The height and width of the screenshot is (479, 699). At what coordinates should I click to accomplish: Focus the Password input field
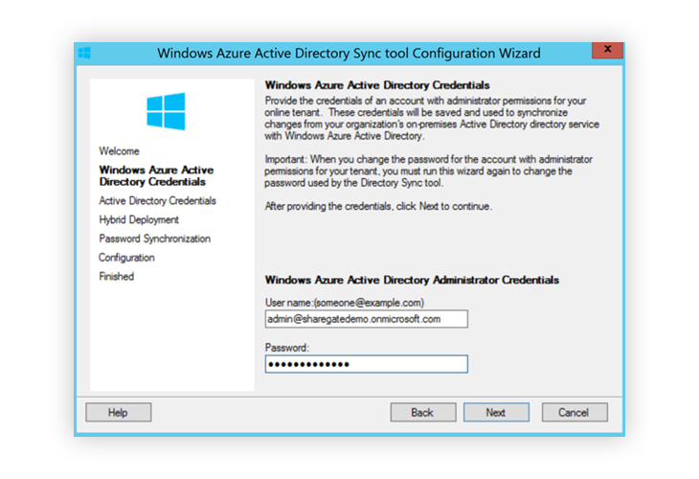pos(367,364)
